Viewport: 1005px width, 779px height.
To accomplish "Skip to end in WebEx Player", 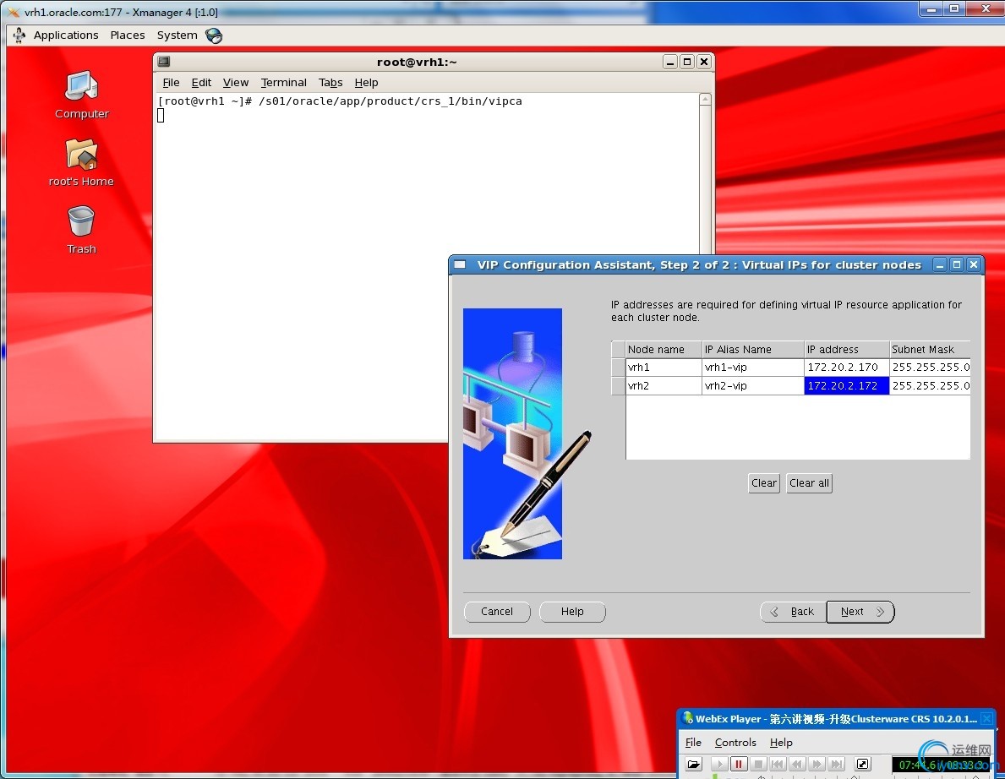I will (837, 764).
